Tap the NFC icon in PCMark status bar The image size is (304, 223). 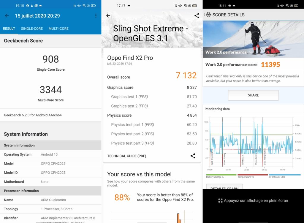click(278, 6)
